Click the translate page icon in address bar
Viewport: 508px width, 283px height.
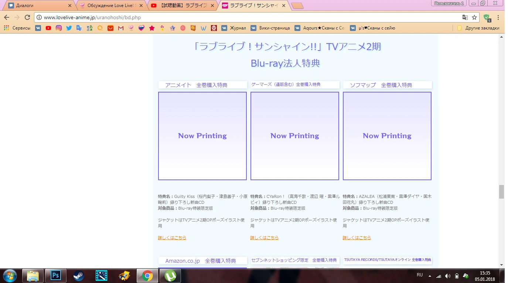tap(465, 17)
